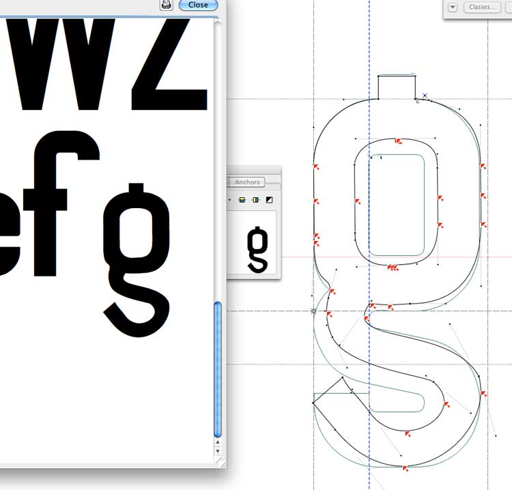Click the scroll down arrow in preview
The height and width of the screenshot is (490, 512).
pos(218,451)
